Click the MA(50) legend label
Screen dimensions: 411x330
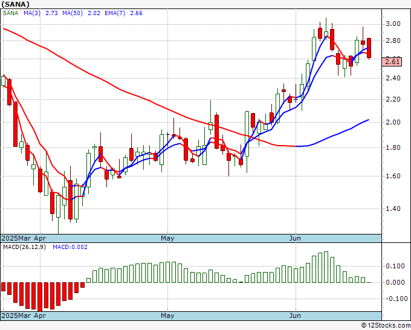(x=73, y=13)
